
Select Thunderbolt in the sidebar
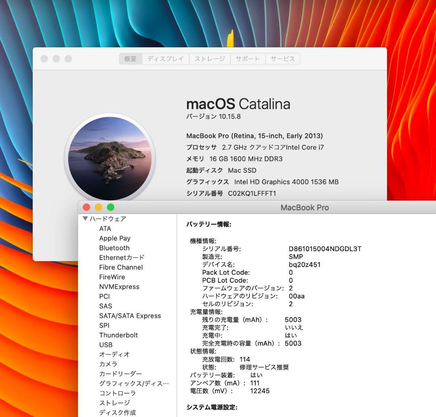[118, 335]
